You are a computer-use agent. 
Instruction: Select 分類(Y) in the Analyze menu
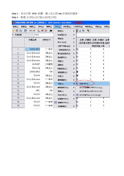coord(65,76)
